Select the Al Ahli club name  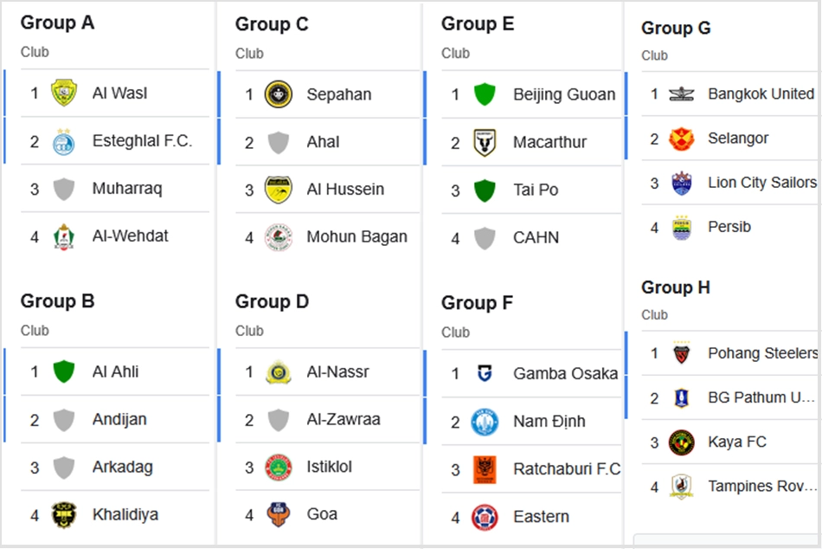pos(115,372)
